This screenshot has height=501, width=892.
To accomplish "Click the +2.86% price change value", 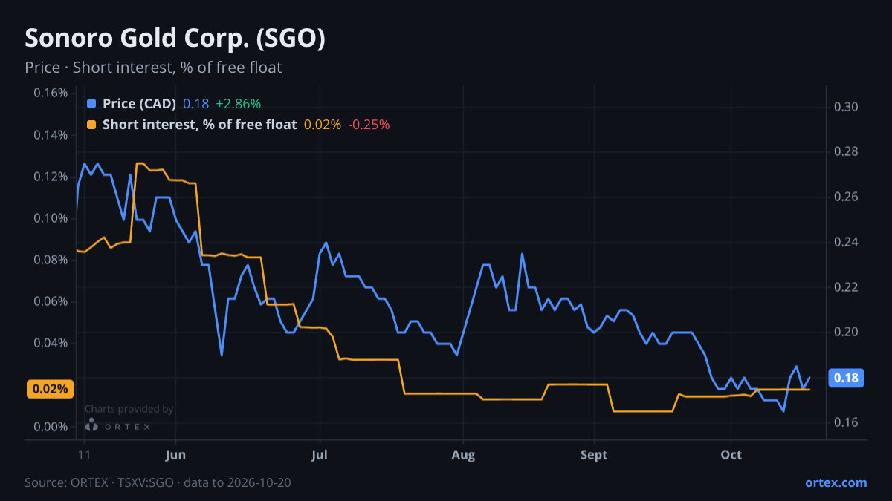I will 238,104.
